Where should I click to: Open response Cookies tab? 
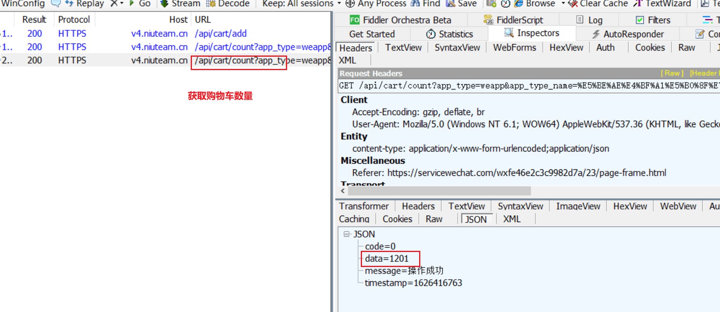[x=397, y=219]
